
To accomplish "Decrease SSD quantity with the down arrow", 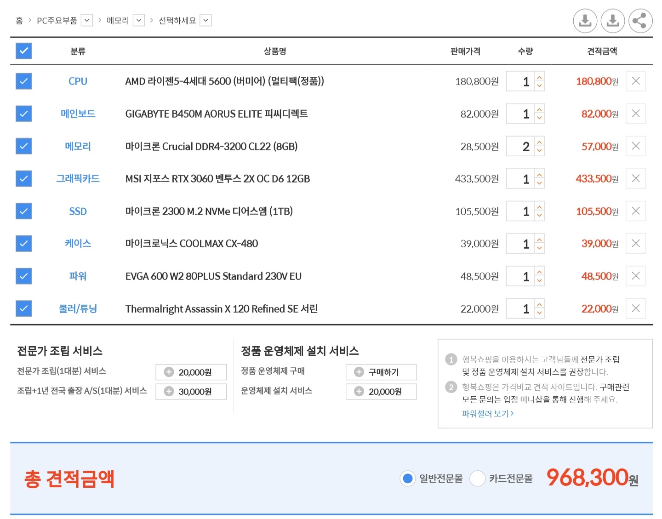I will (540, 216).
